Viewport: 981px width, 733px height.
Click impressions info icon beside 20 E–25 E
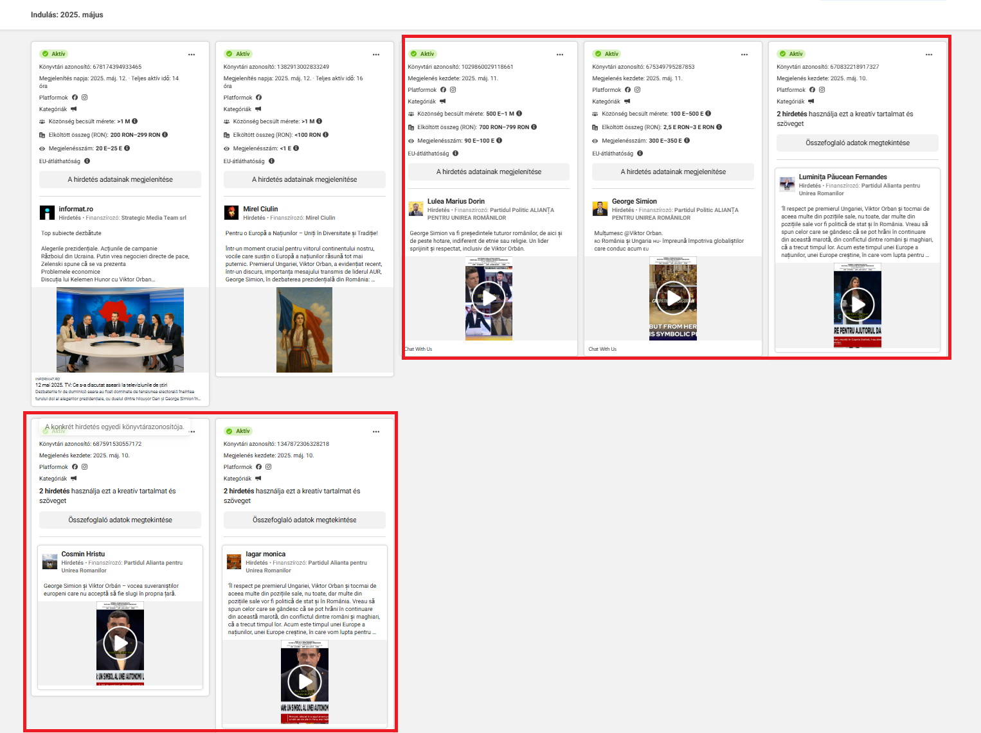pos(127,148)
